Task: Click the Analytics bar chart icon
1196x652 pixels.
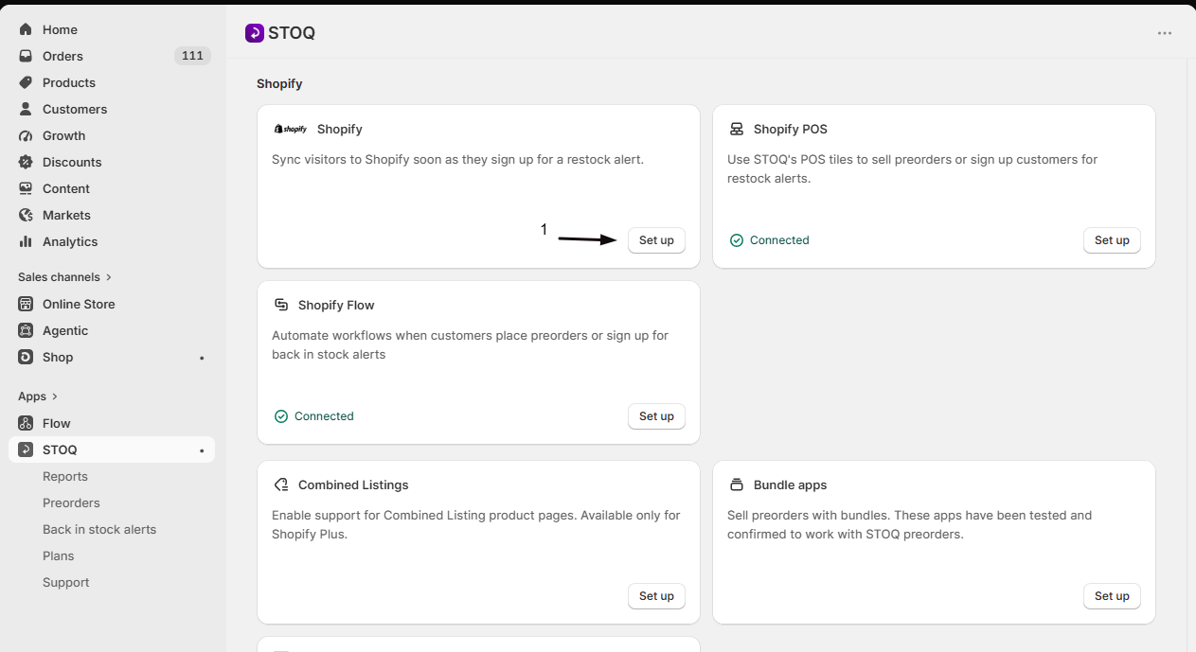Action: (26, 241)
